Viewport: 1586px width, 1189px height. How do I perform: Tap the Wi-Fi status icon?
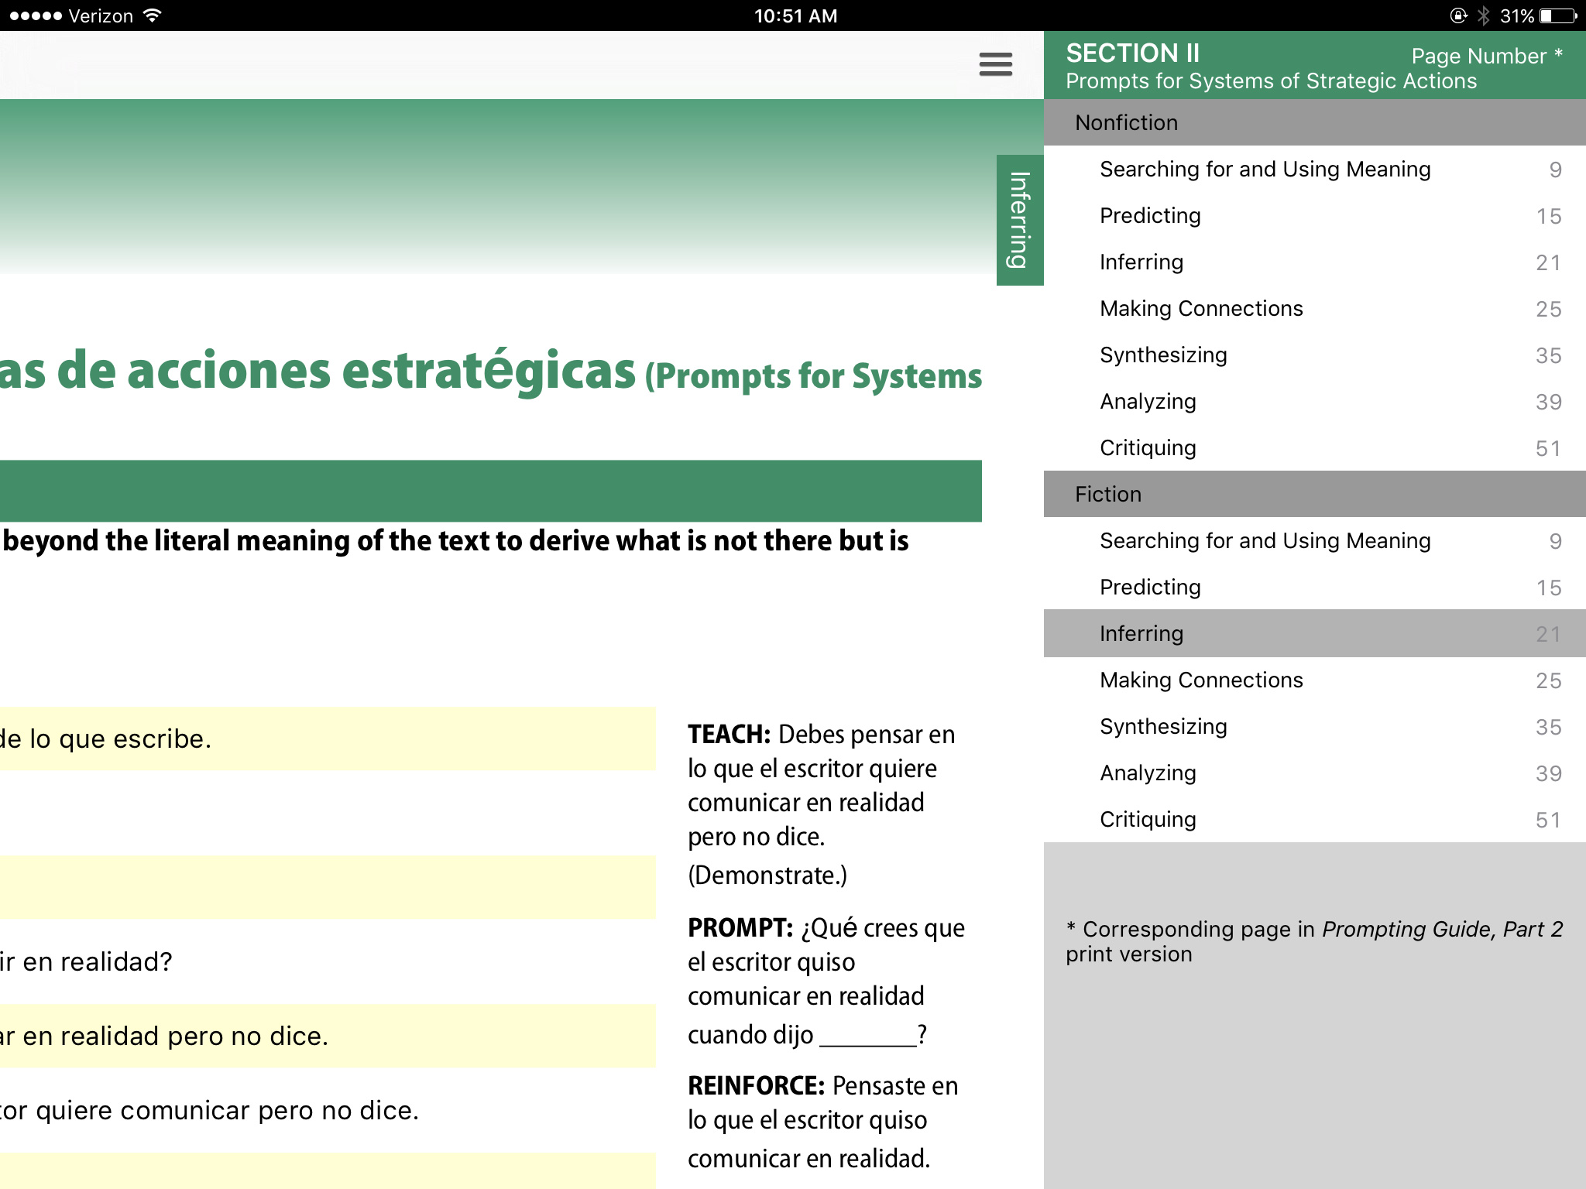tap(153, 15)
